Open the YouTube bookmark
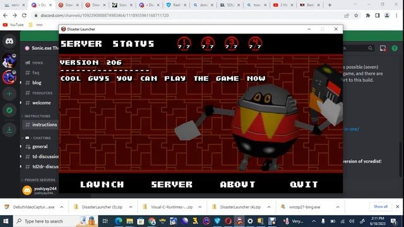 (x=13, y=25)
